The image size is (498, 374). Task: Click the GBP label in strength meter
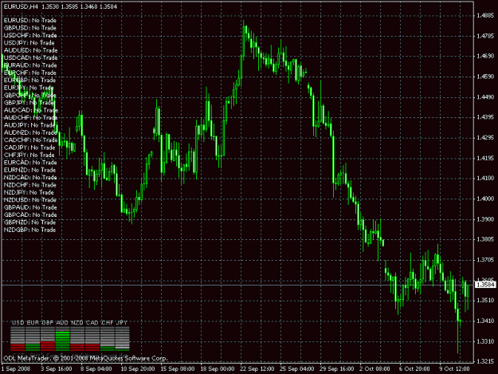(48, 322)
